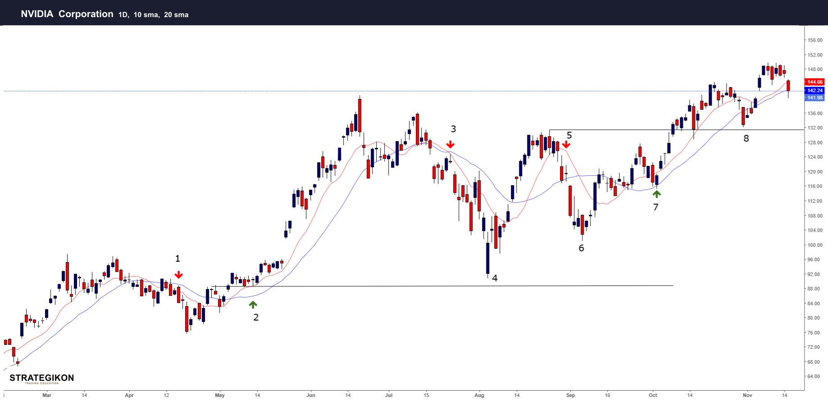828x401 pixels.
Task: Click the 132.00 price axis label
Action: (815, 128)
